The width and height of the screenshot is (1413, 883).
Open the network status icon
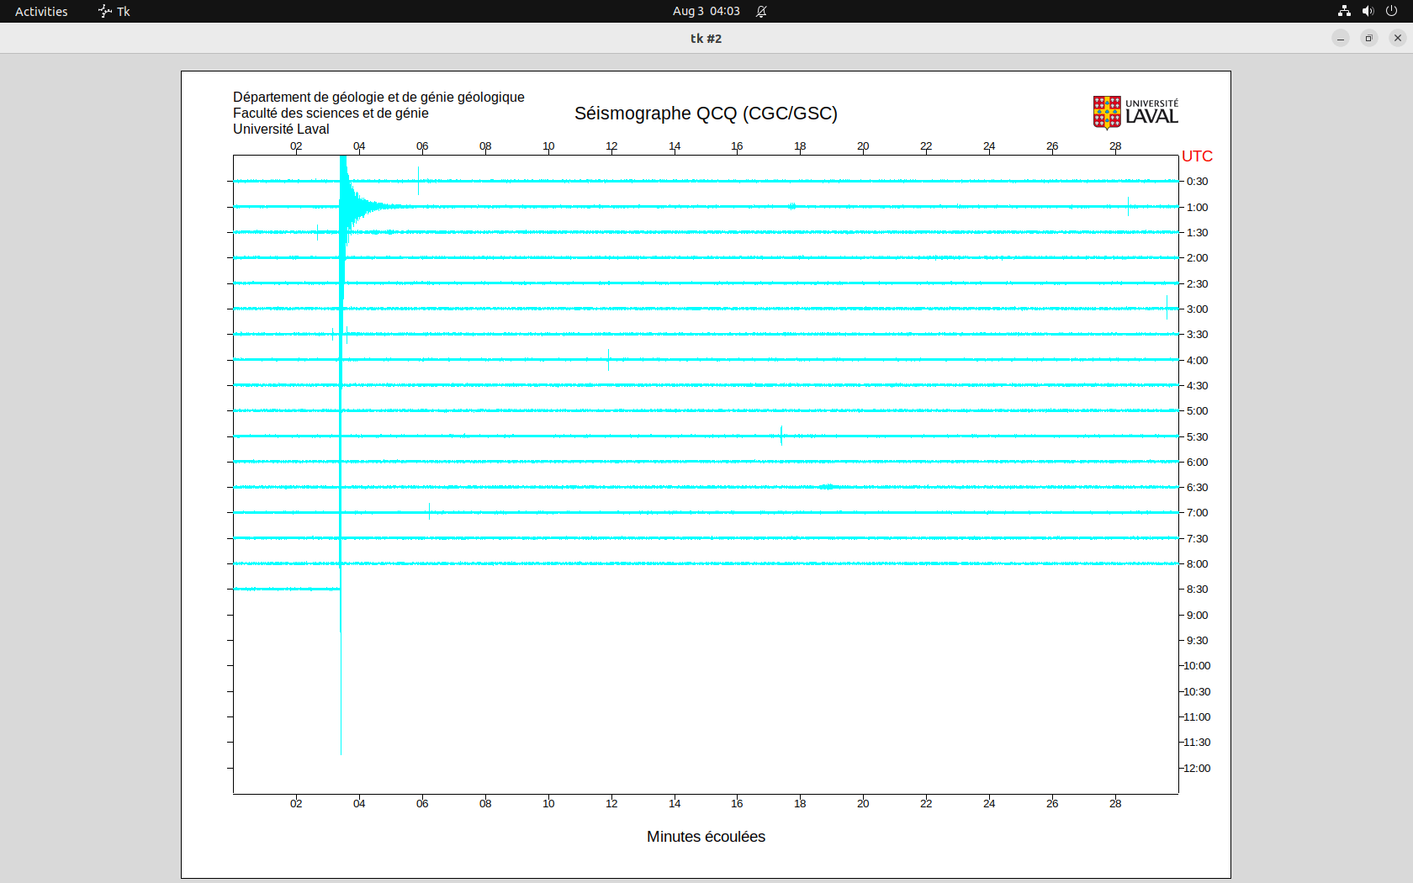(1344, 11)
